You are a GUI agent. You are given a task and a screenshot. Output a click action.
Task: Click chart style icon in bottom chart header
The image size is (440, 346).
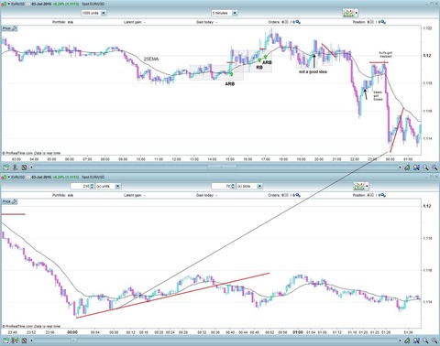359,186
